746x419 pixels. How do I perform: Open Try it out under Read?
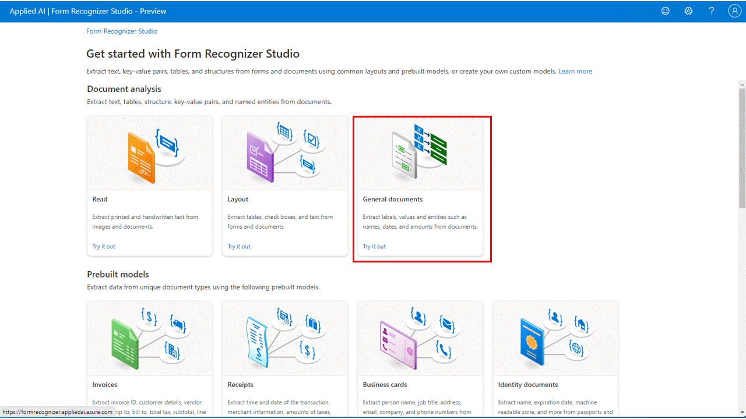pos(103,246)
